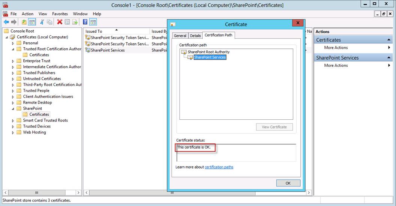Select the Remote Desktop store

coord(38,102)
